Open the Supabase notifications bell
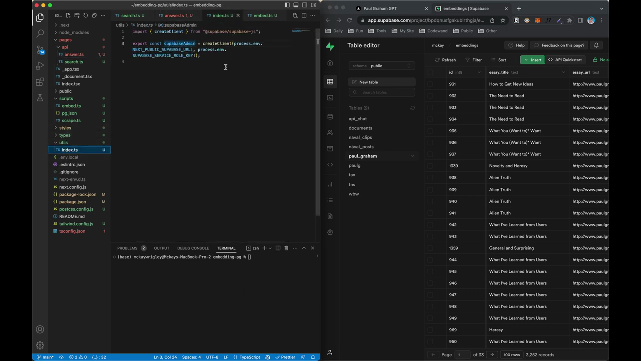The height and width of the screenshot is (361, 641). pyautogui.click(x=596, y=45)
